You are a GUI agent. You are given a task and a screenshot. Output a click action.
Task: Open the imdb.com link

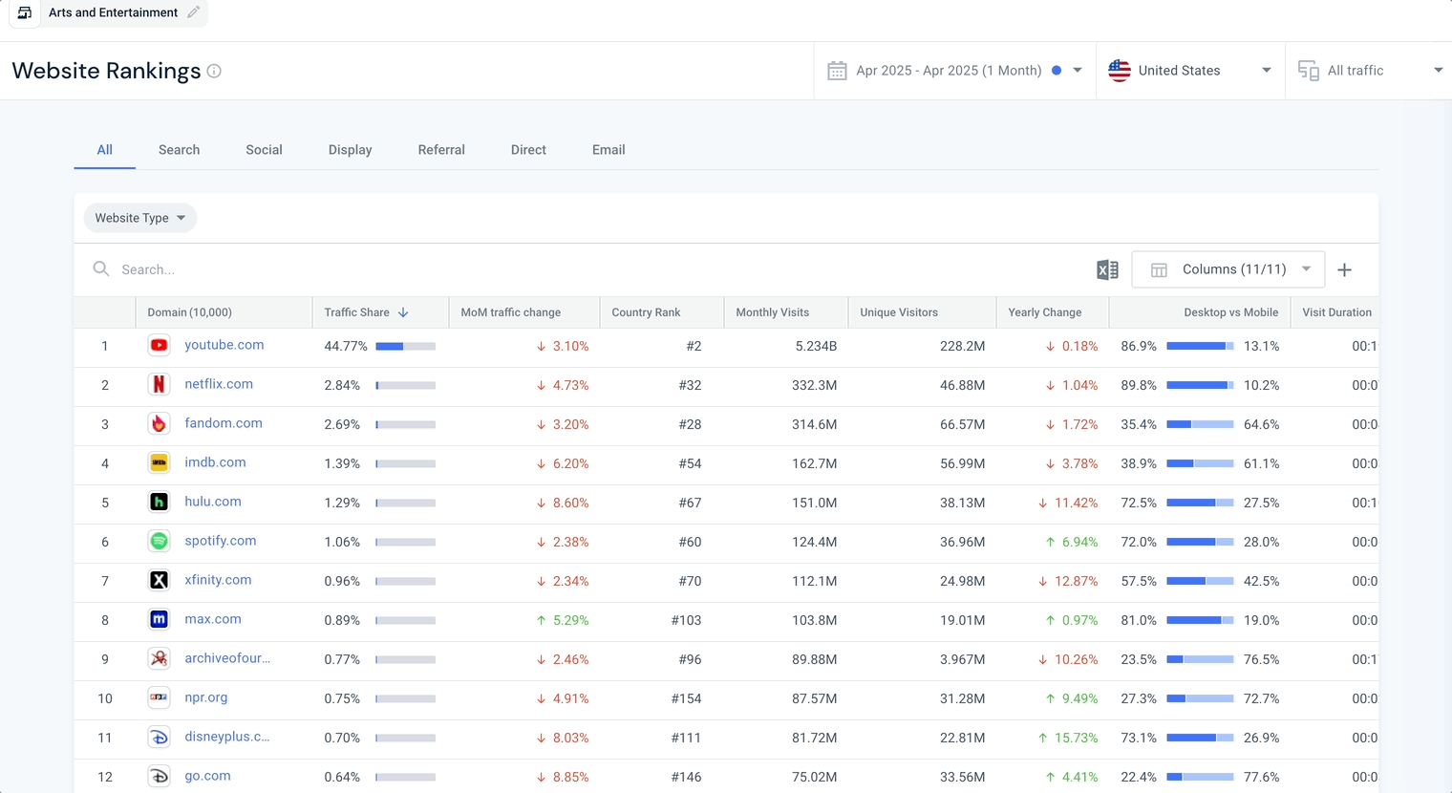click(x=215, y=462)
